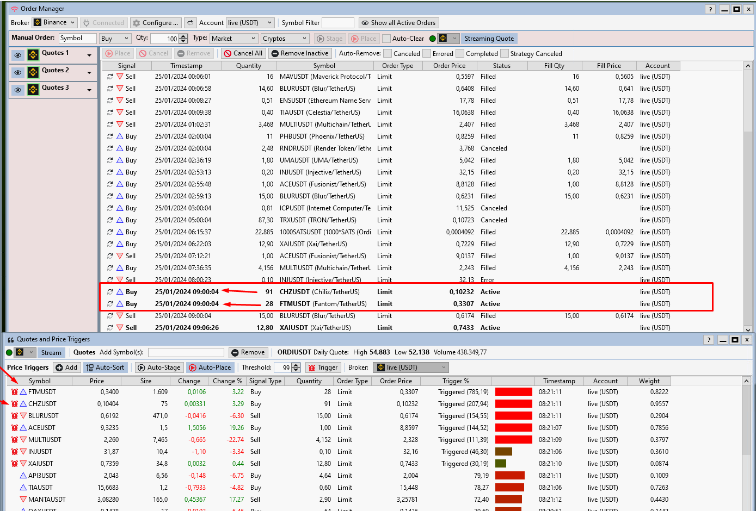Open the Account live (USDT) dropdown
This screenshot has width=756, height=511.
click(250, 23)
